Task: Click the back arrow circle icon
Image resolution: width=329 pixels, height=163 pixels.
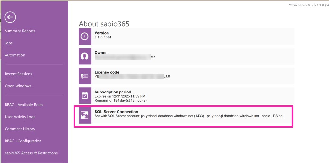Action: click(x=10, y=17)
